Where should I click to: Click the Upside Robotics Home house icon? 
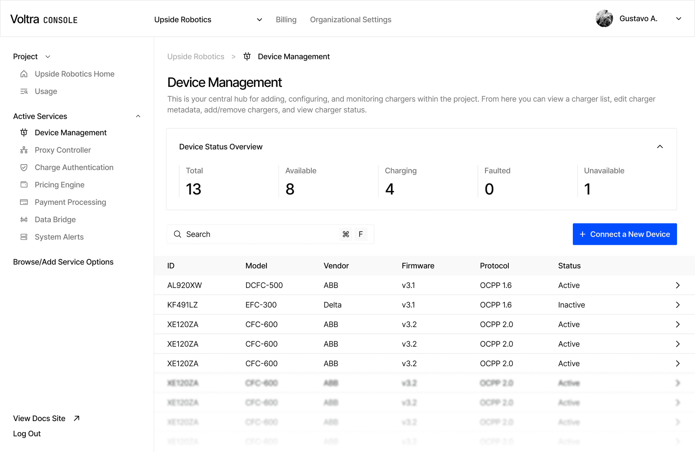(24, 74)
